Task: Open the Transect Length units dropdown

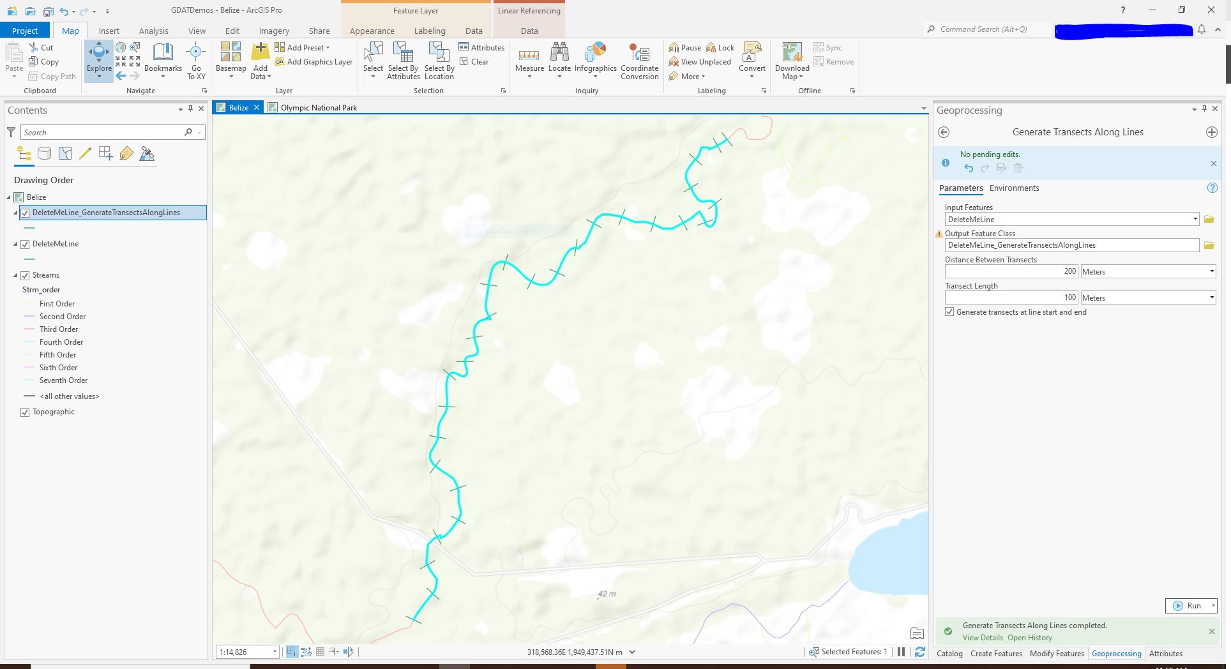Action: pos(1211,297)
